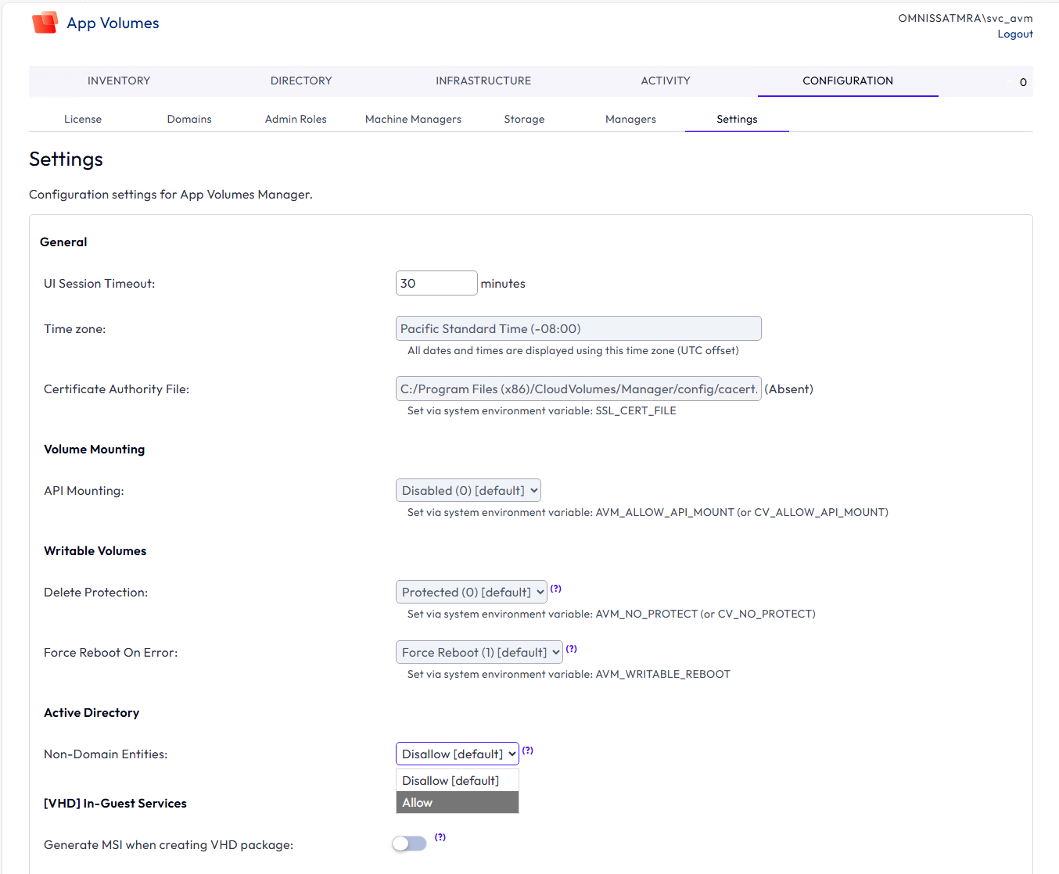The image size is (1059, 874).
Task: Open the Storage sub-tab
Action: pyautogui.click(x=524, y=119)
